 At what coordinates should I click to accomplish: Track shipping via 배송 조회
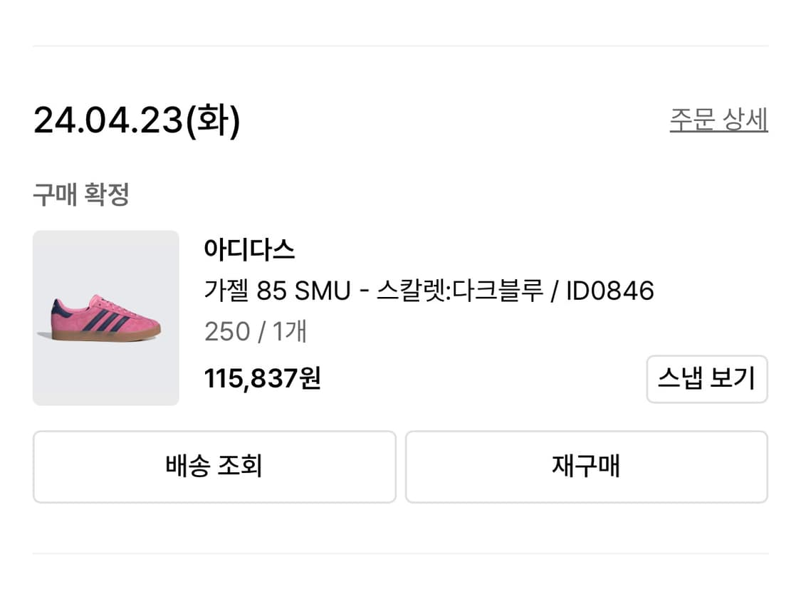[213, 467]
